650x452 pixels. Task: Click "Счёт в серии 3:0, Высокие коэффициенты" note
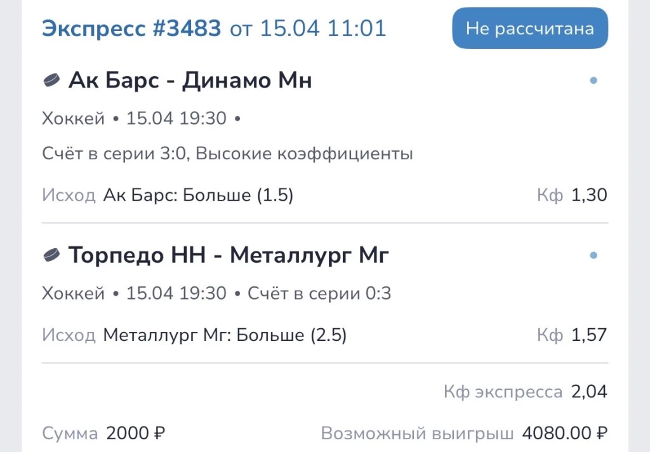[x=227, y=154]
